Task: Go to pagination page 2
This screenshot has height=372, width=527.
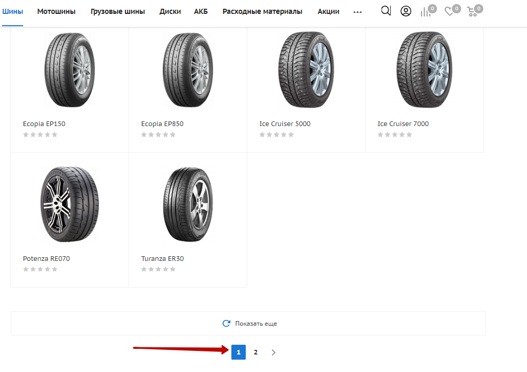Action: click(256, 352)
